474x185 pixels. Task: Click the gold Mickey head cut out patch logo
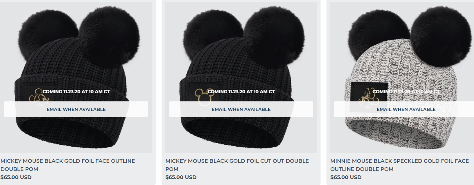tap(203, 97)
